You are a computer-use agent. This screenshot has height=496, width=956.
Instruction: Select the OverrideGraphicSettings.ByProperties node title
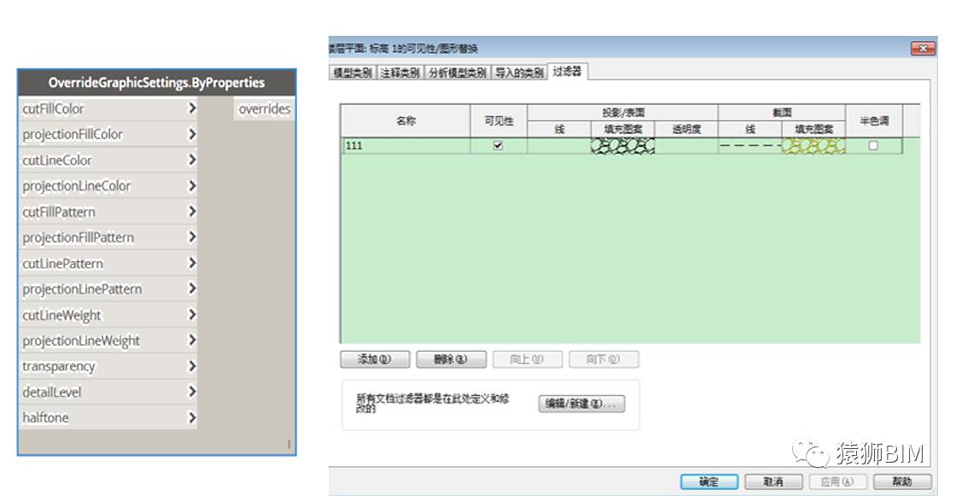tap(157, 82)
